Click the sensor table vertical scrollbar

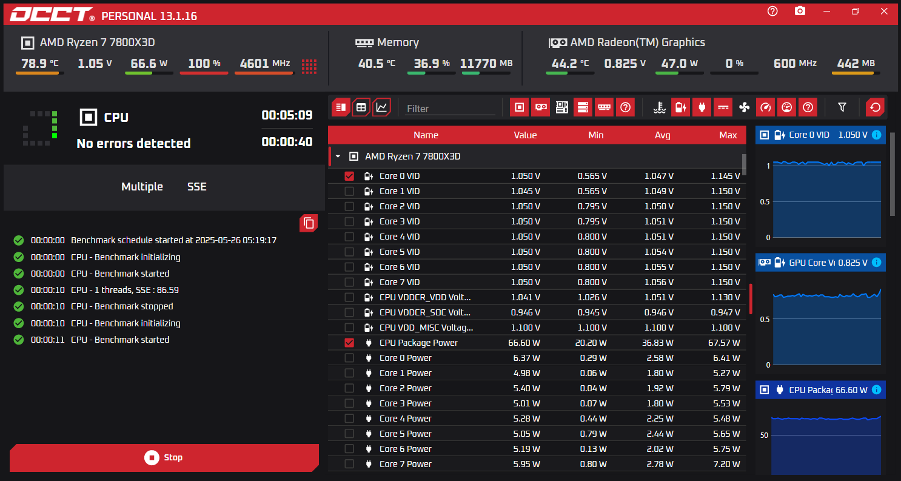point(744,164)
